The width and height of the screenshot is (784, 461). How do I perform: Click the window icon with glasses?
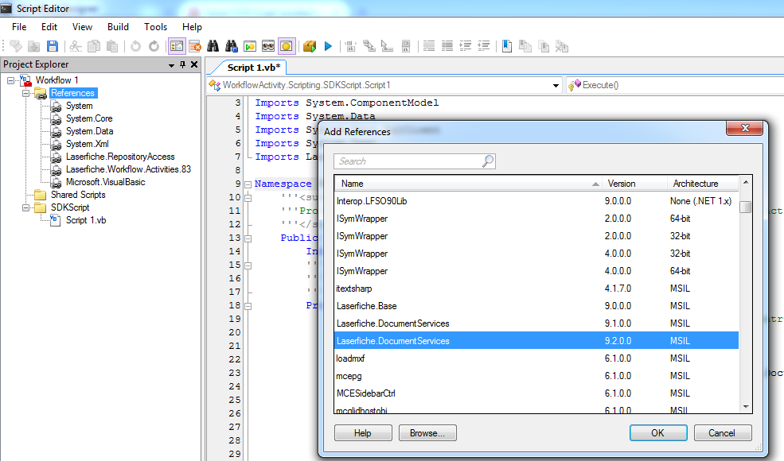268,46
